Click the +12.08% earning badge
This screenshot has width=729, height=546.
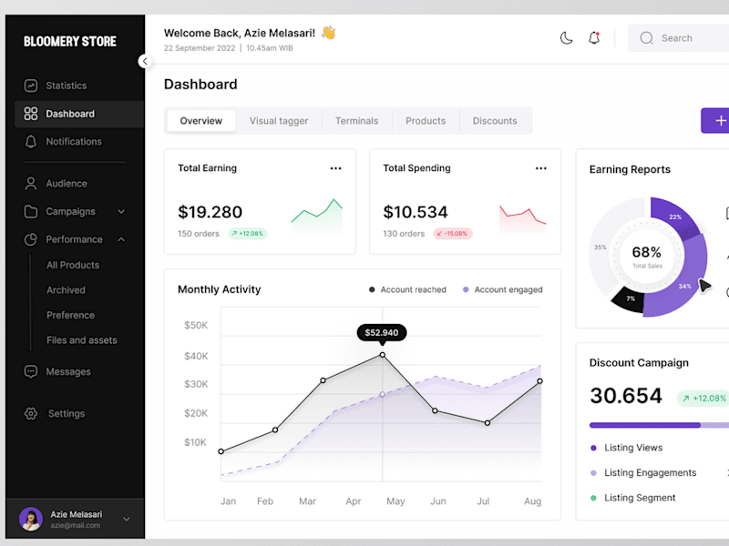tap(247, 234)
